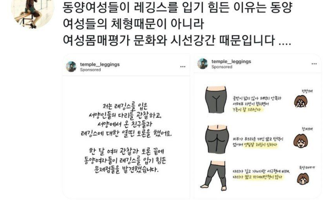This screenshot has width=336, height=208.
Task: Open three-dot menu on right sponsored post
Action: pos(314,64)
